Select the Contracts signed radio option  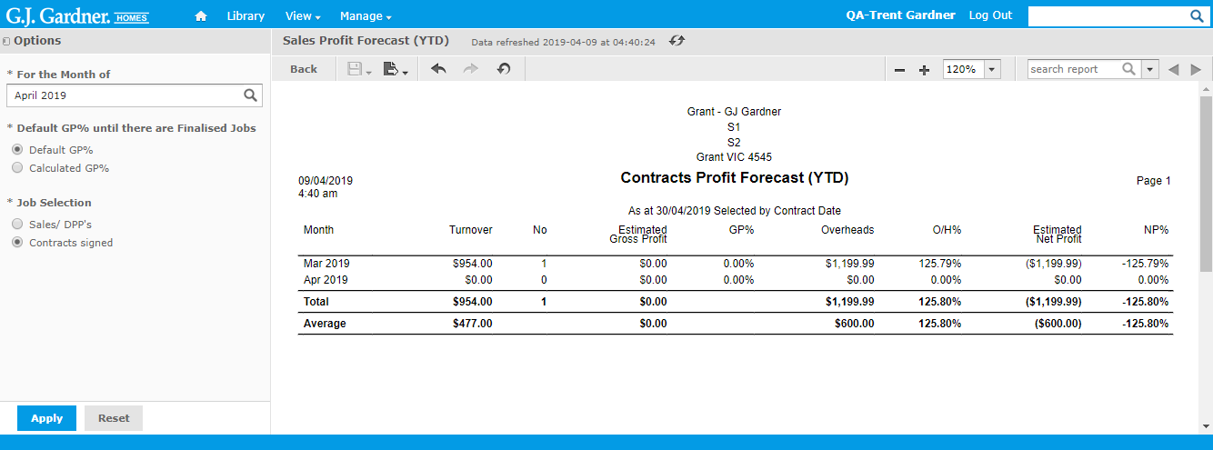[16, 243]
